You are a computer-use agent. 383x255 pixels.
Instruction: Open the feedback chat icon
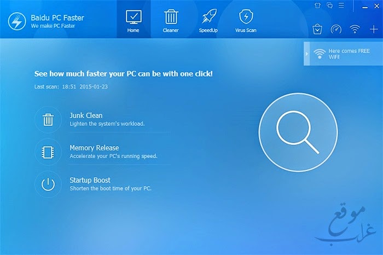tap(329, 5)
